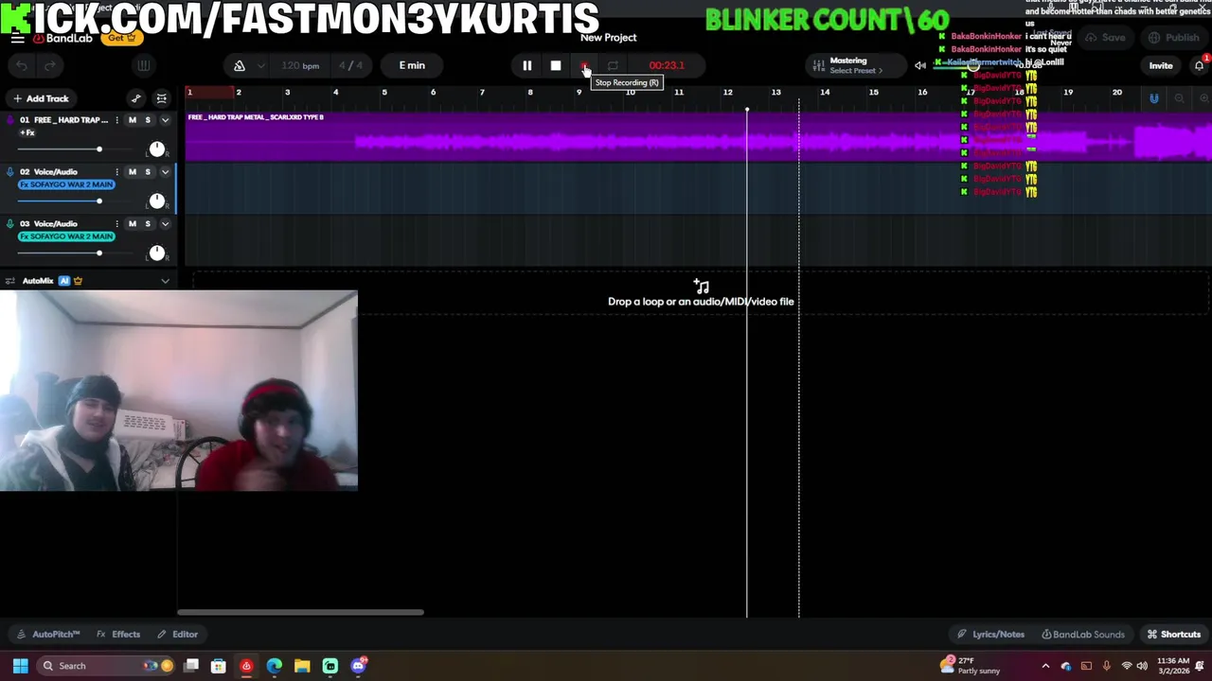This screenshot has height=681, width=1212.
Task: Open the virtual piano keyboard icon
Action: tap(144, 65)
